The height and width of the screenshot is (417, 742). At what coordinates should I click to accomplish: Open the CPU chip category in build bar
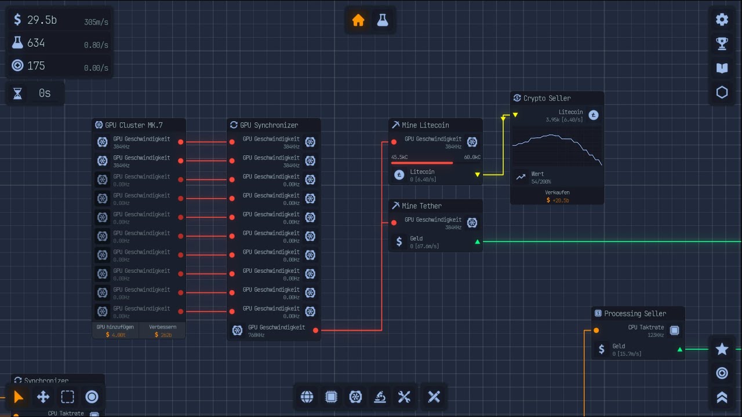[331, 397]
